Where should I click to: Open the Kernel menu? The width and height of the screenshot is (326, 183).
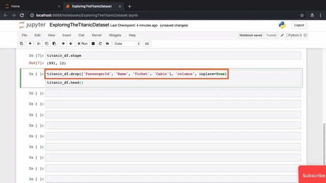(97, 35)
